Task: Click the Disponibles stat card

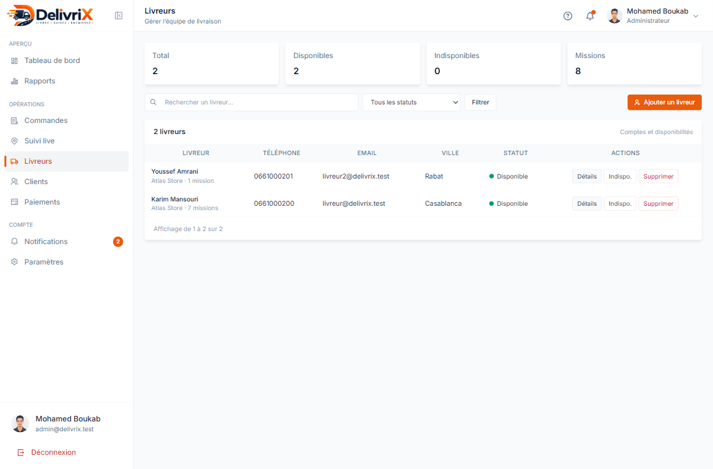Action: pyautogui.click(x=352, y=64)
